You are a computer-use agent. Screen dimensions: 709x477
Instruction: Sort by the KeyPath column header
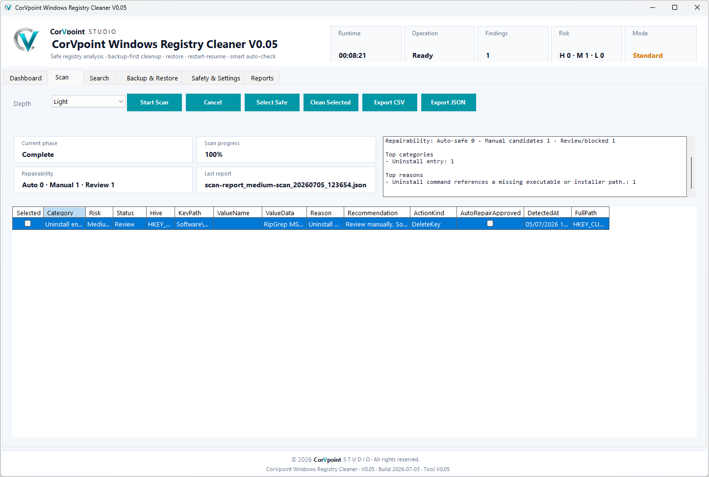tap(194, 213)
